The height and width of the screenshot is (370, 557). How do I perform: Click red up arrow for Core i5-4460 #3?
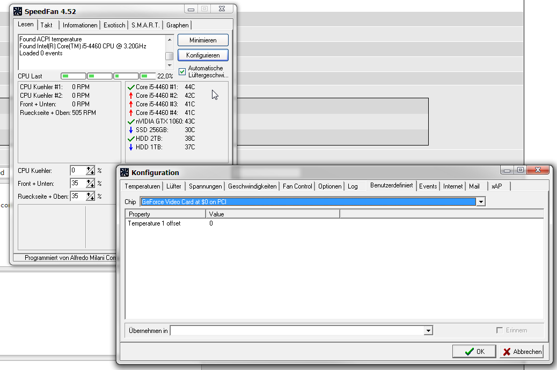coord(131,104)
